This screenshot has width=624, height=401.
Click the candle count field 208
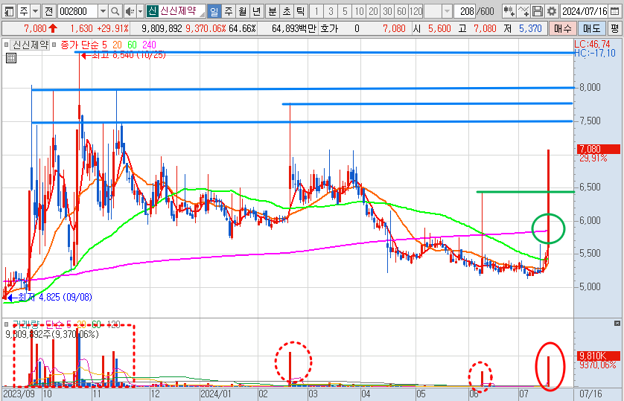tap(466, 11)
